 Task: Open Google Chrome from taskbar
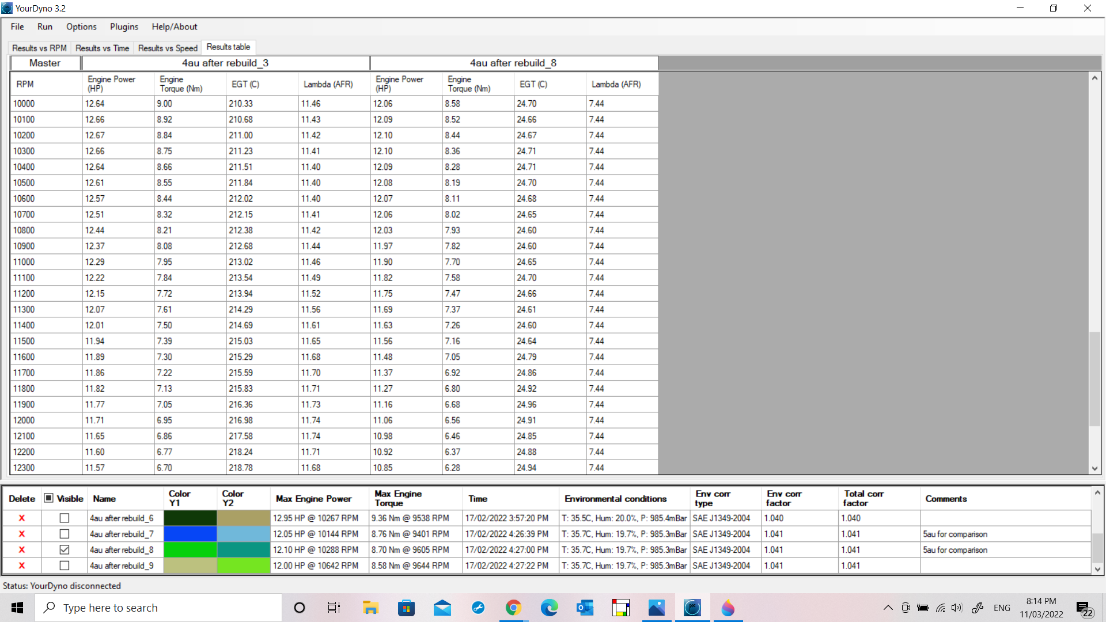point(513,608)
